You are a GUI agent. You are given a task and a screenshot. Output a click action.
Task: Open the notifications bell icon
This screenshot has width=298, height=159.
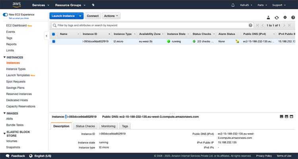pos(233,5)
